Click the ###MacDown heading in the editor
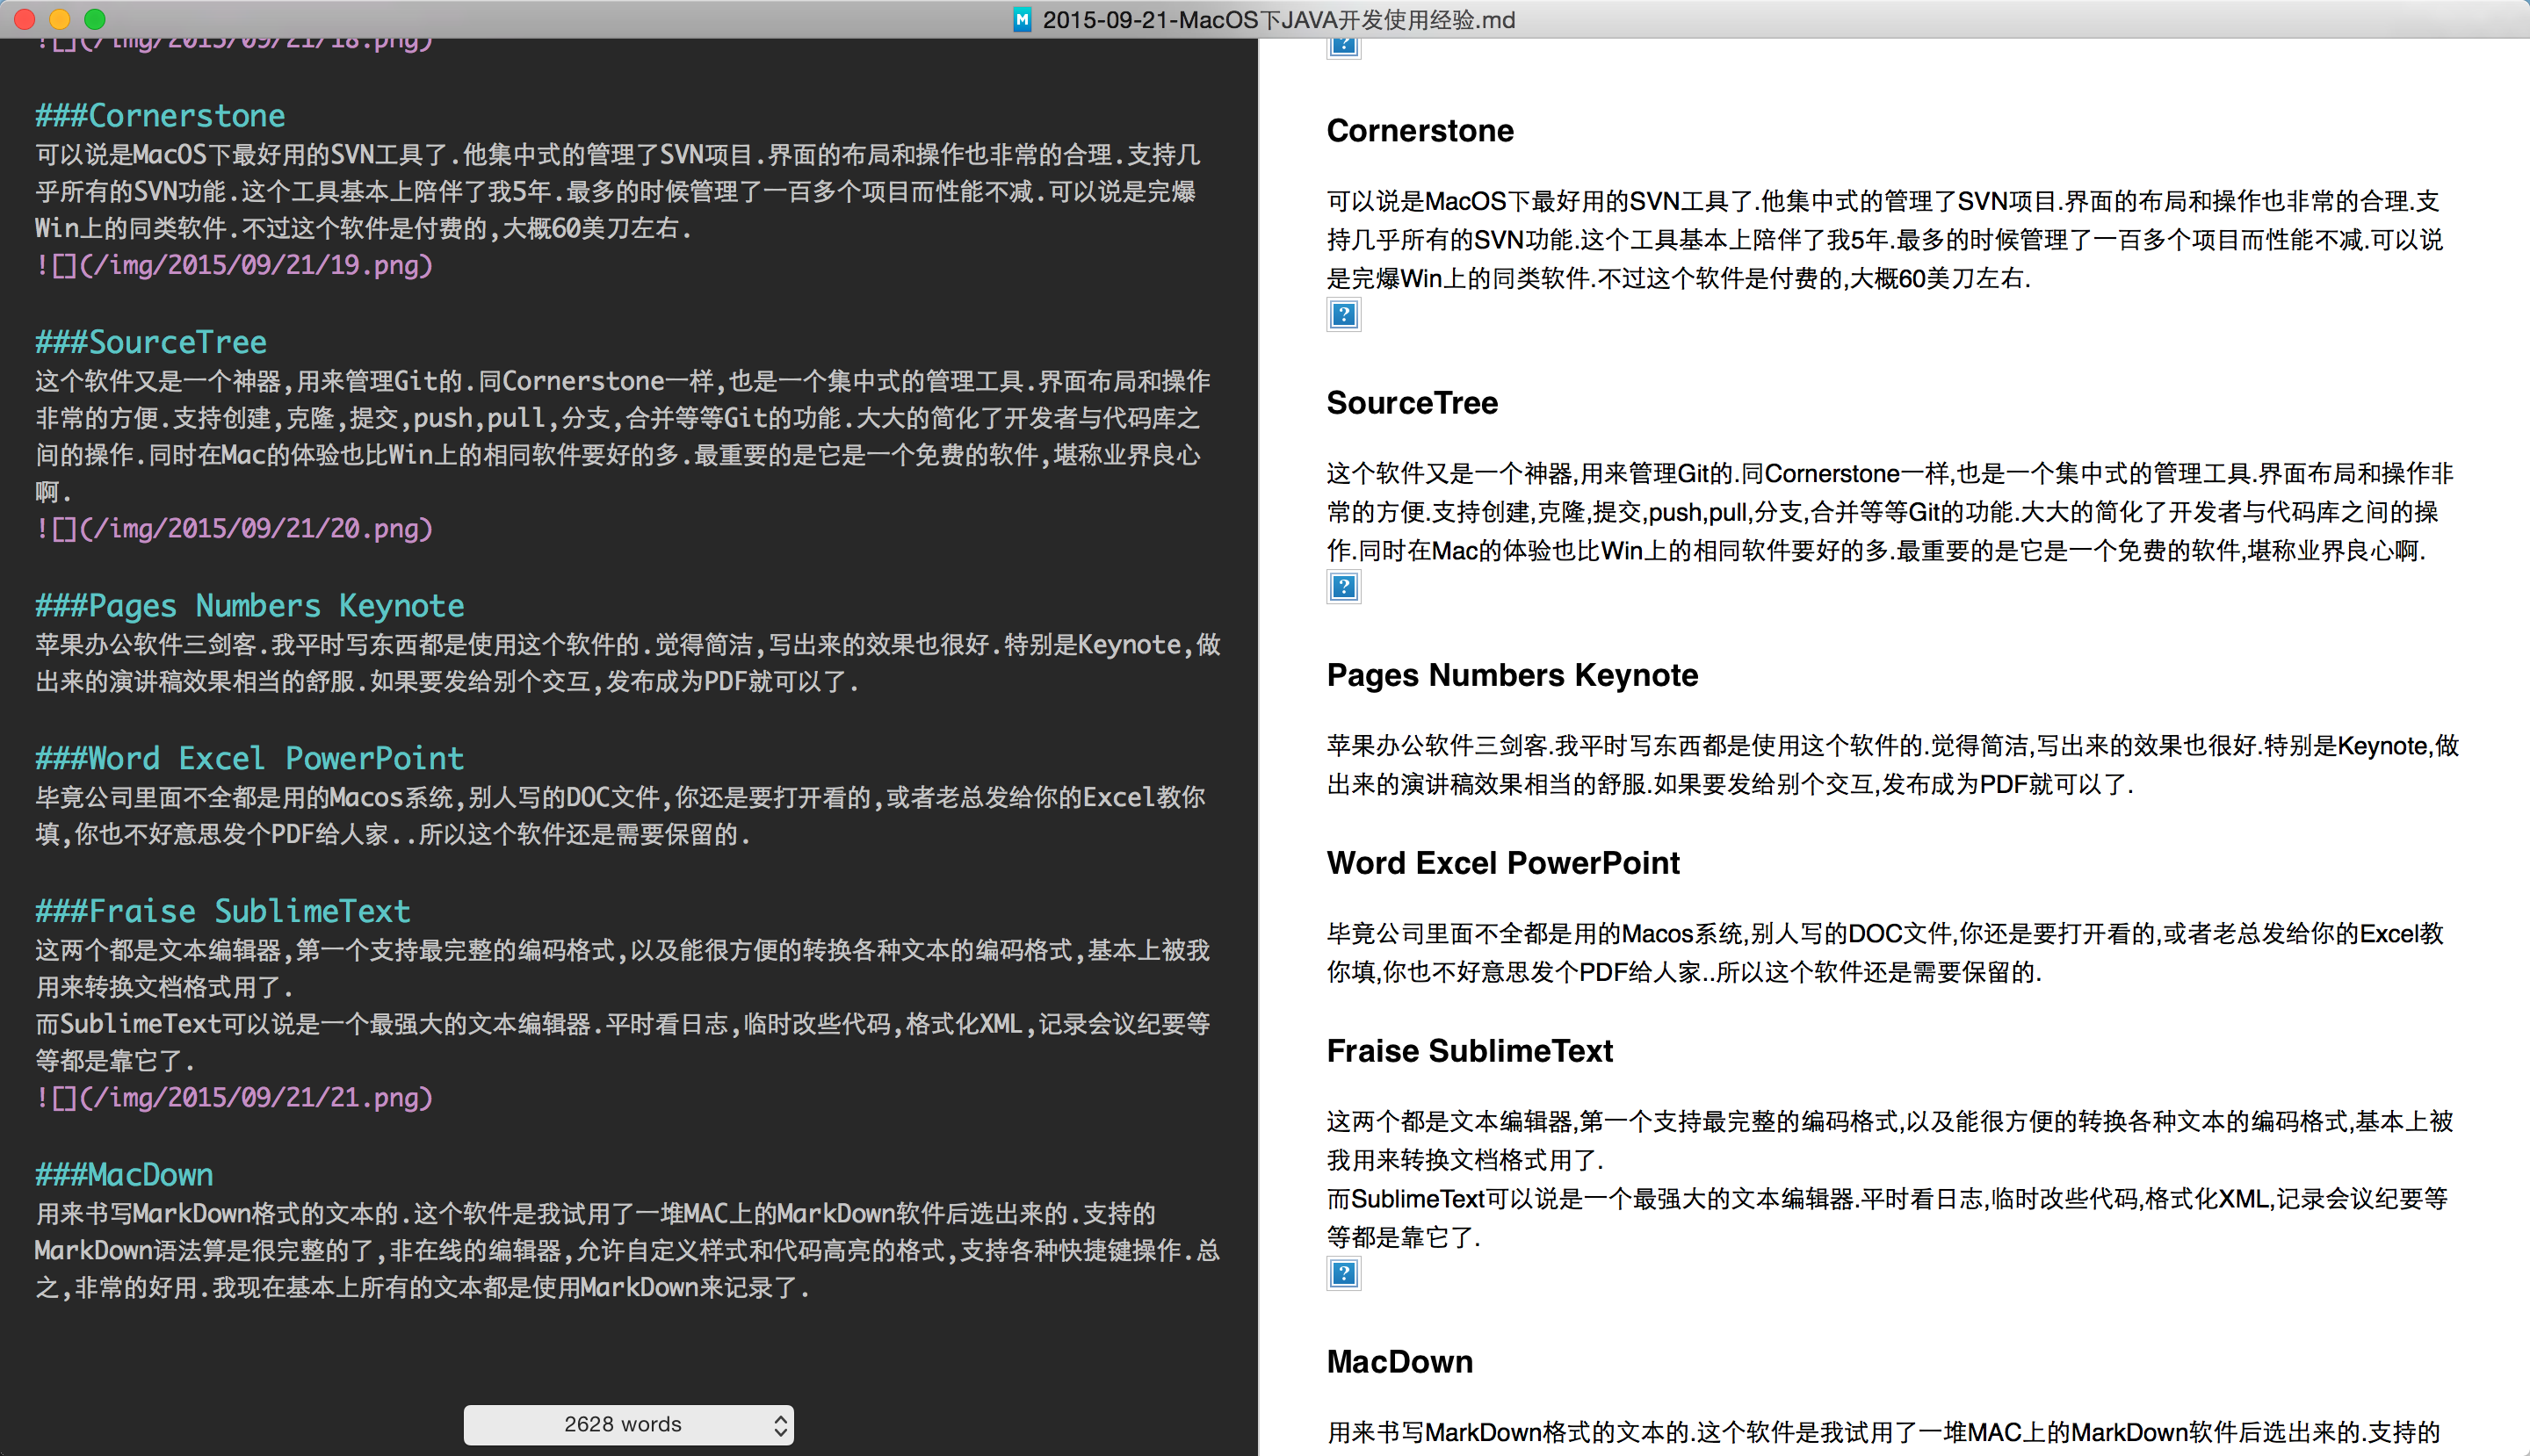 124,1174
